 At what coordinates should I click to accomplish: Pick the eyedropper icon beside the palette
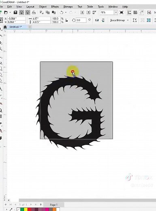coord(11,209)
